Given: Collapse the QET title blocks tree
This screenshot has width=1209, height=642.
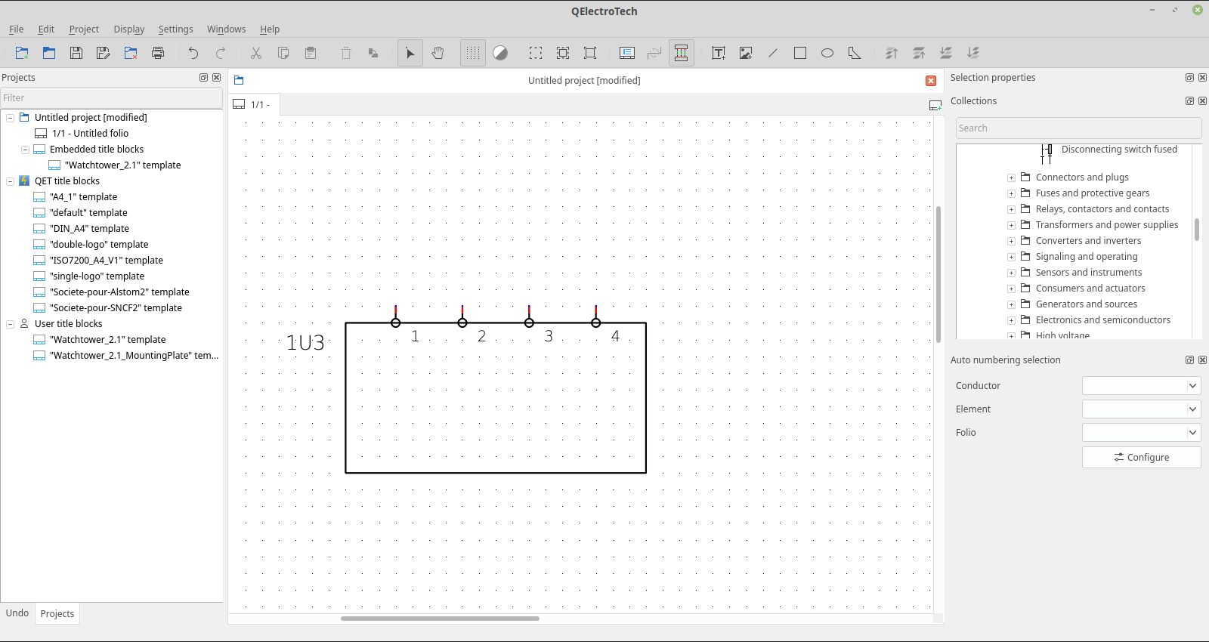Looking at the screenshot, I should (11, 181).
